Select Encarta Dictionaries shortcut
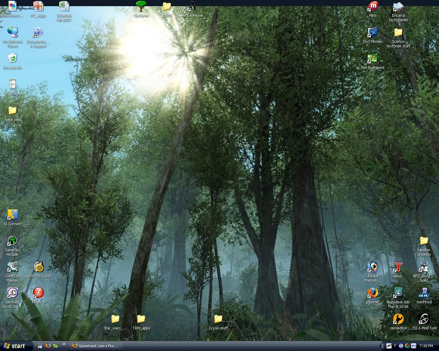 pyautogui.click(x=398, y=11)
